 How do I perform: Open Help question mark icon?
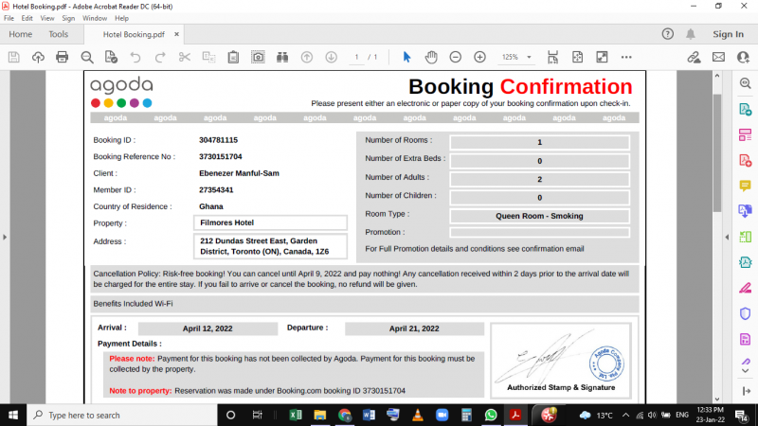[x=668, y=34]
